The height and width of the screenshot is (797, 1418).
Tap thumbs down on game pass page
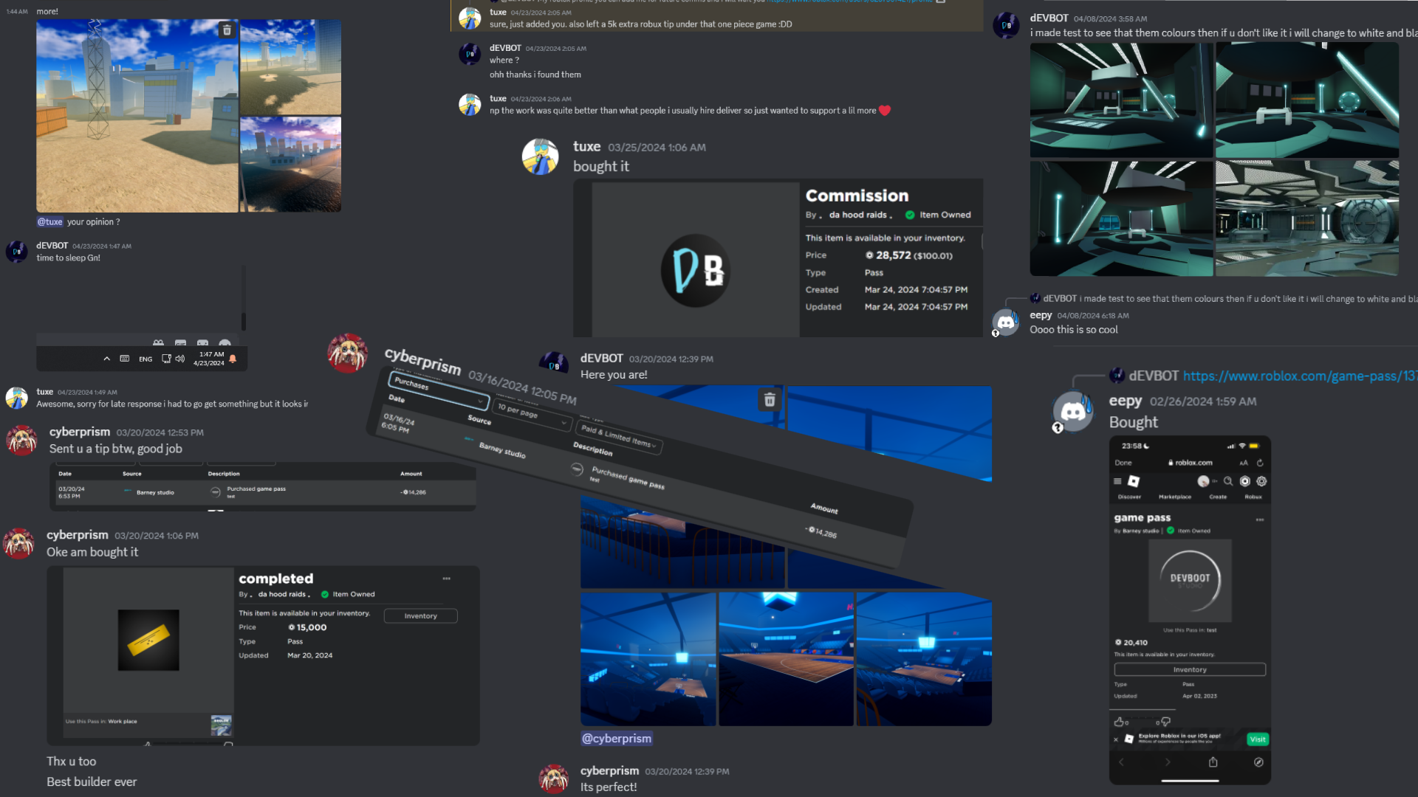(1165, 722)
